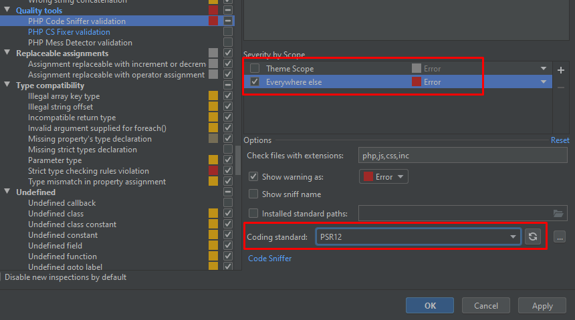The width and height of the screenshot is (575, 320).
Task: Select Undefined constant inspection
Action: (x=63, y=235)
